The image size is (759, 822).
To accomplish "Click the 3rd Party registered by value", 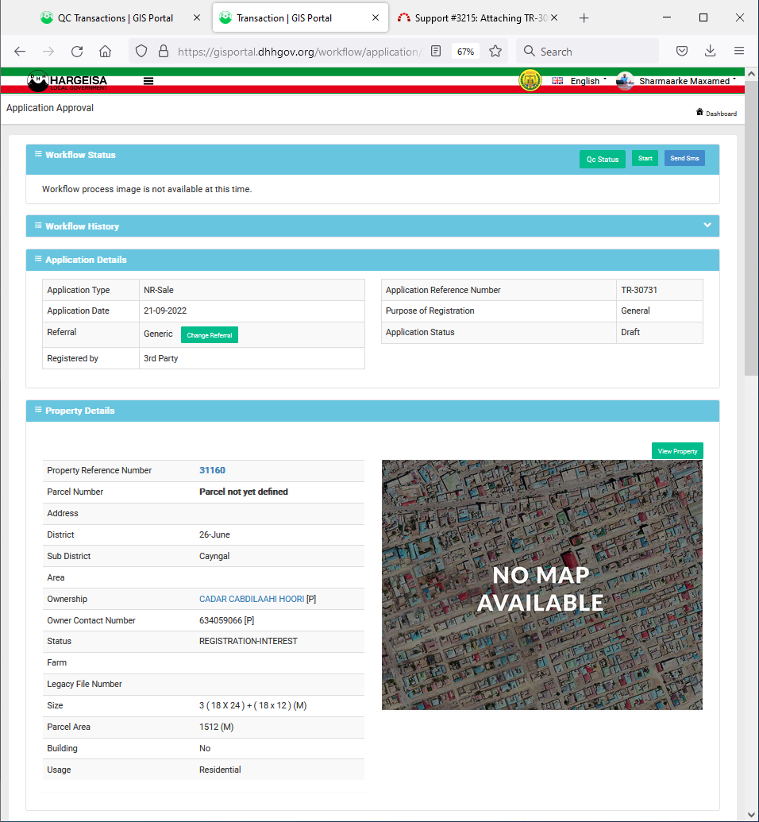I will pyautogui.click(x=161, y=358).
